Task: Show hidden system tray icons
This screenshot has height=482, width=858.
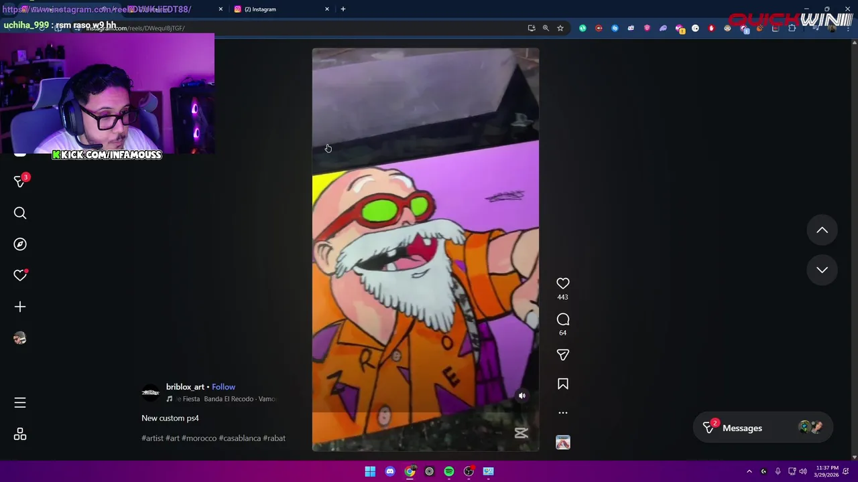Action: tap(749, 471)
